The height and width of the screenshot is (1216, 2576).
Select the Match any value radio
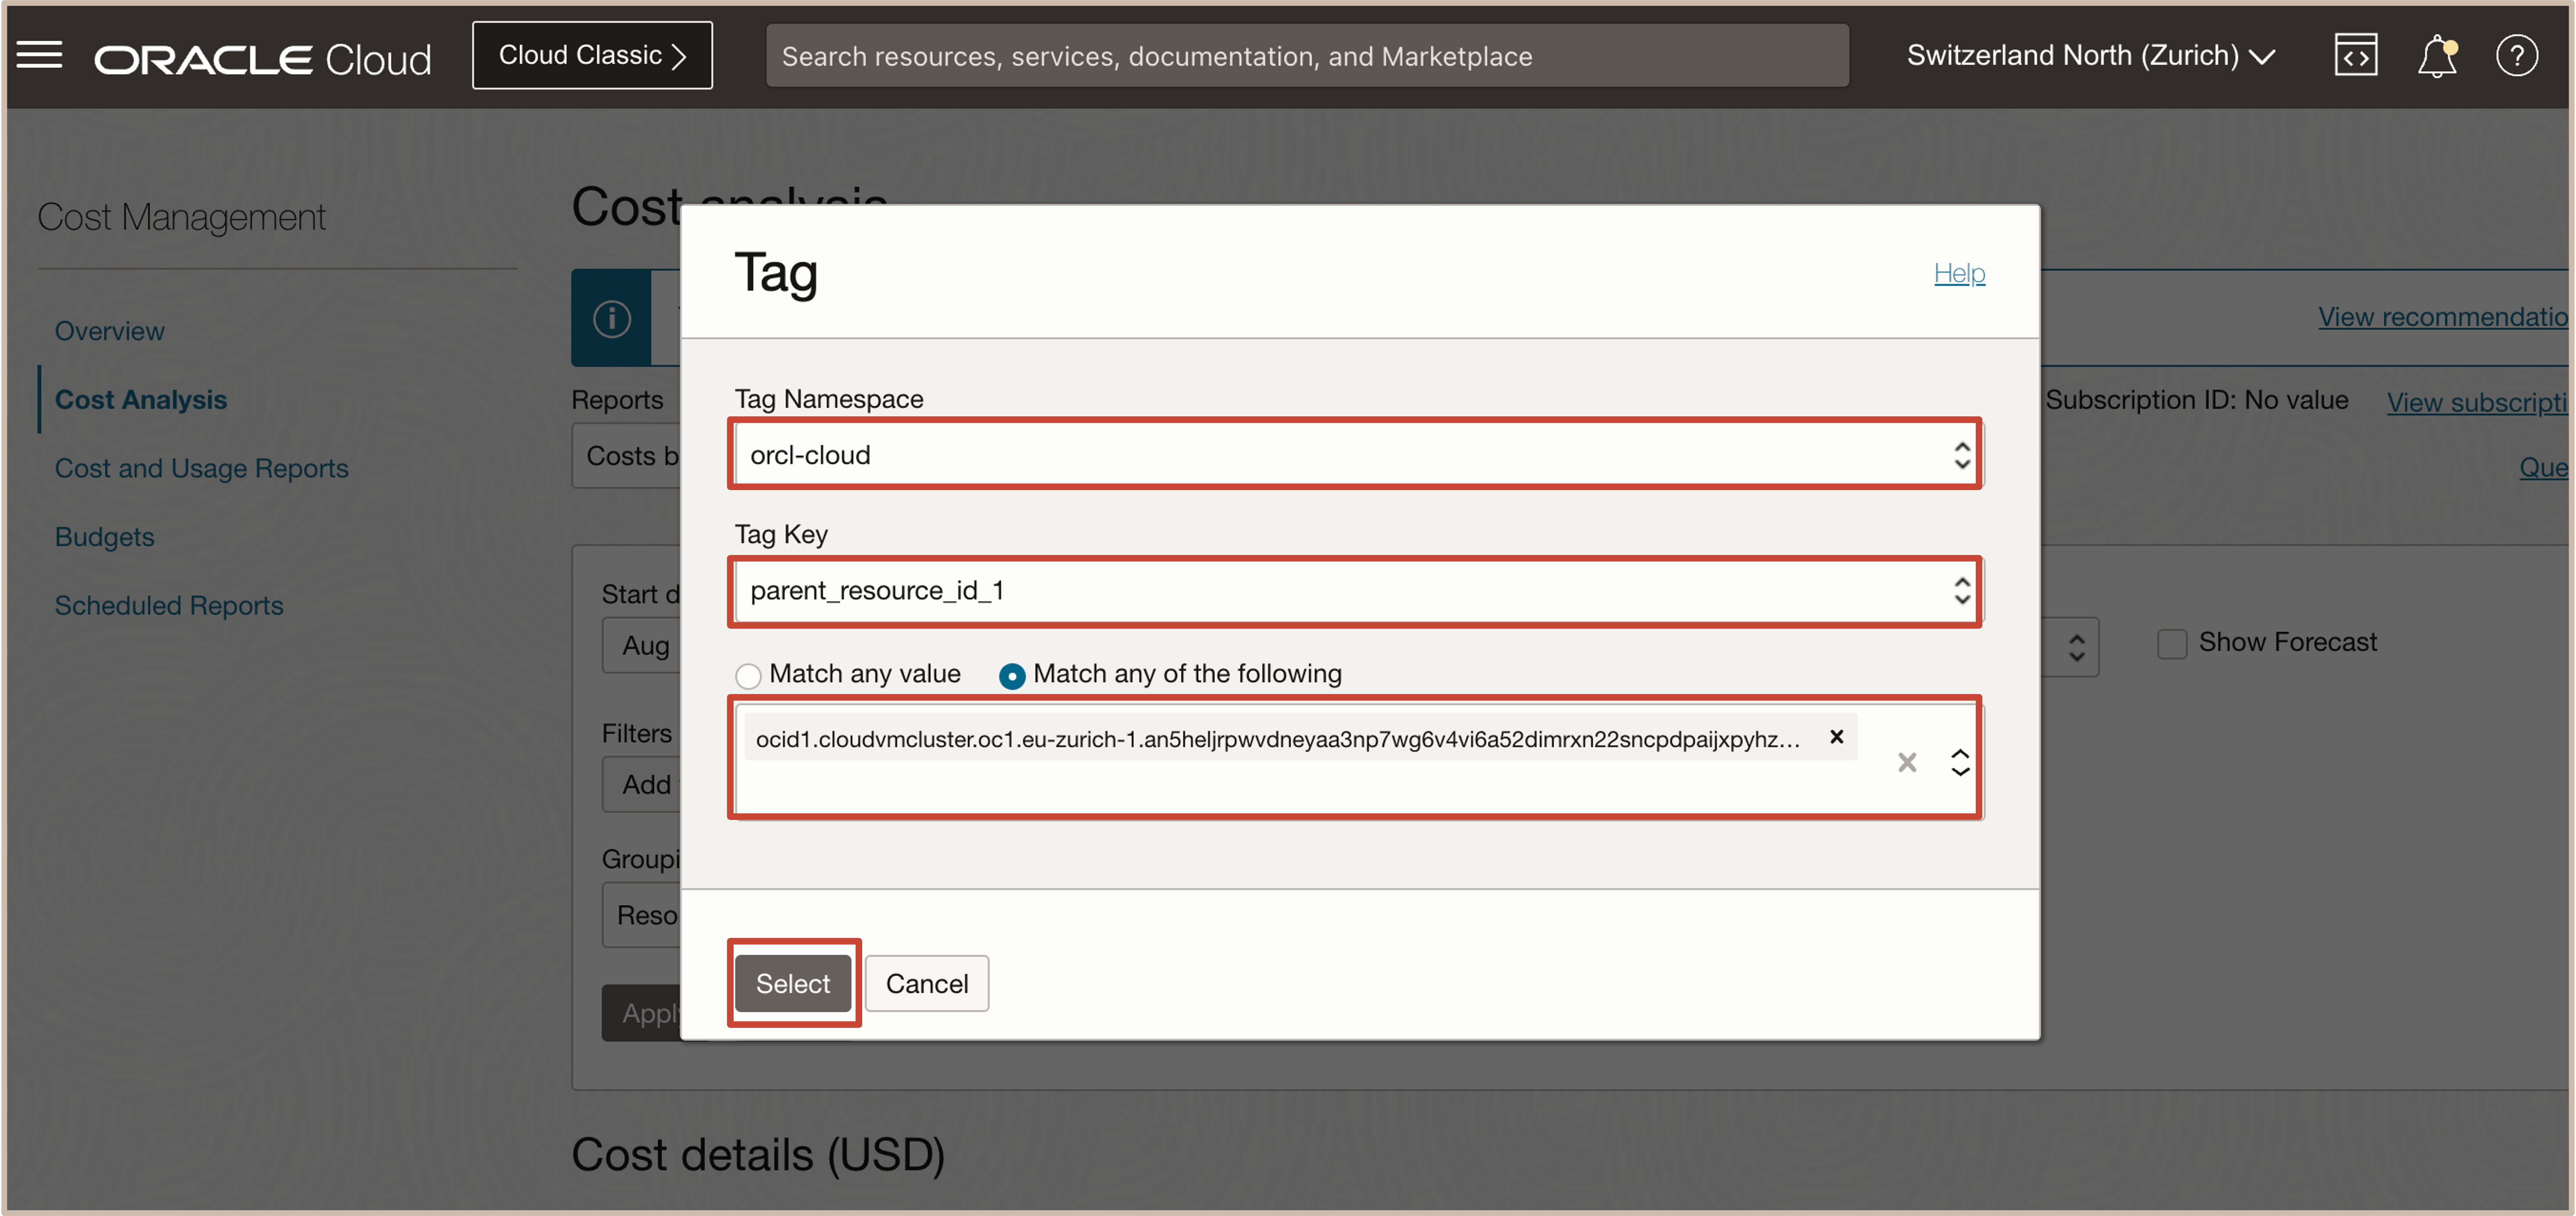[x=748, y=676]
